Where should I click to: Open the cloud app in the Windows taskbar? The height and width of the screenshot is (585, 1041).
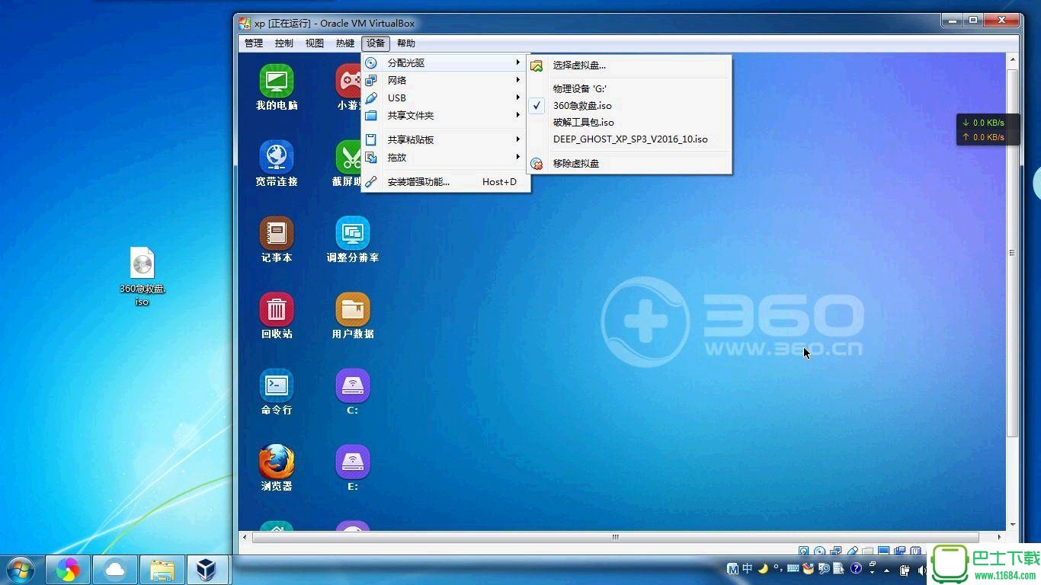point(115,569)
